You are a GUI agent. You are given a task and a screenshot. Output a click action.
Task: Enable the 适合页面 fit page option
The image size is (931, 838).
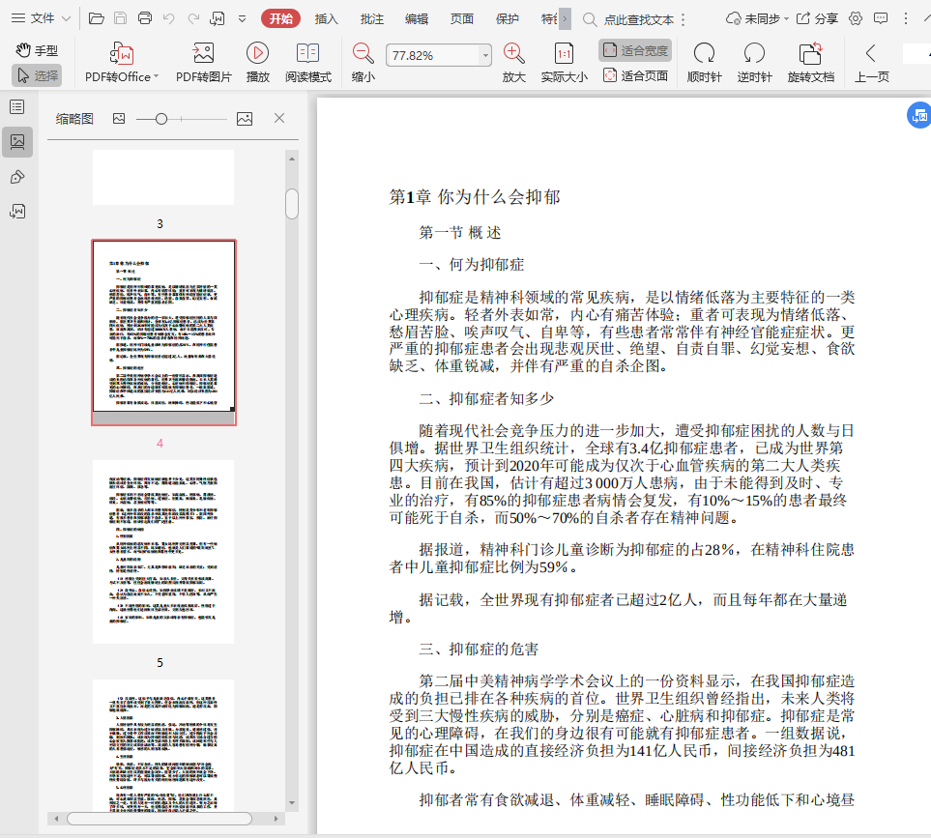pyautogui.click(x=635, y=75)
